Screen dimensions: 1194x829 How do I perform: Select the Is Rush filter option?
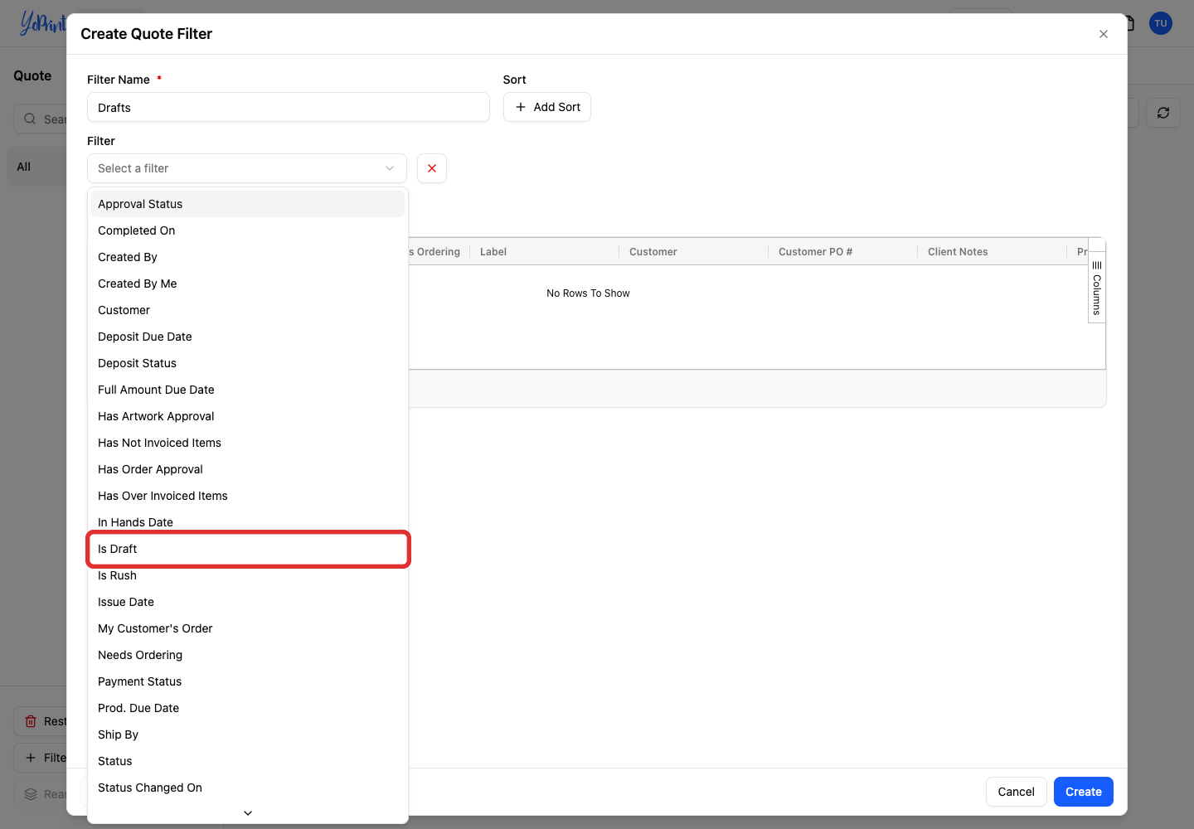(248, 575)
